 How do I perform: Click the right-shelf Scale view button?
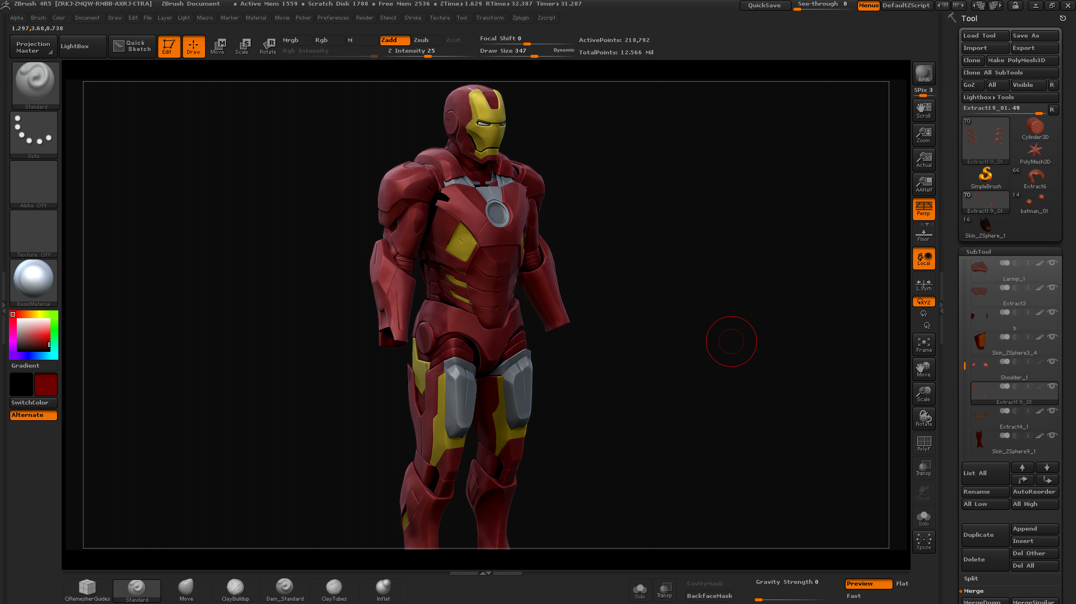pyautogui.click(x=923, y=394)
